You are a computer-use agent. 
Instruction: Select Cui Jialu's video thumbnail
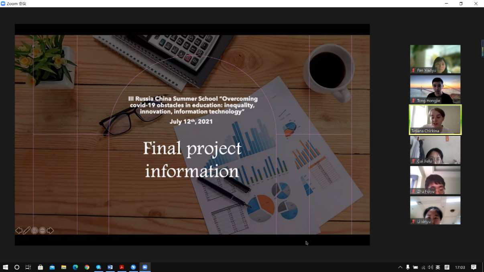pos(435,150)
